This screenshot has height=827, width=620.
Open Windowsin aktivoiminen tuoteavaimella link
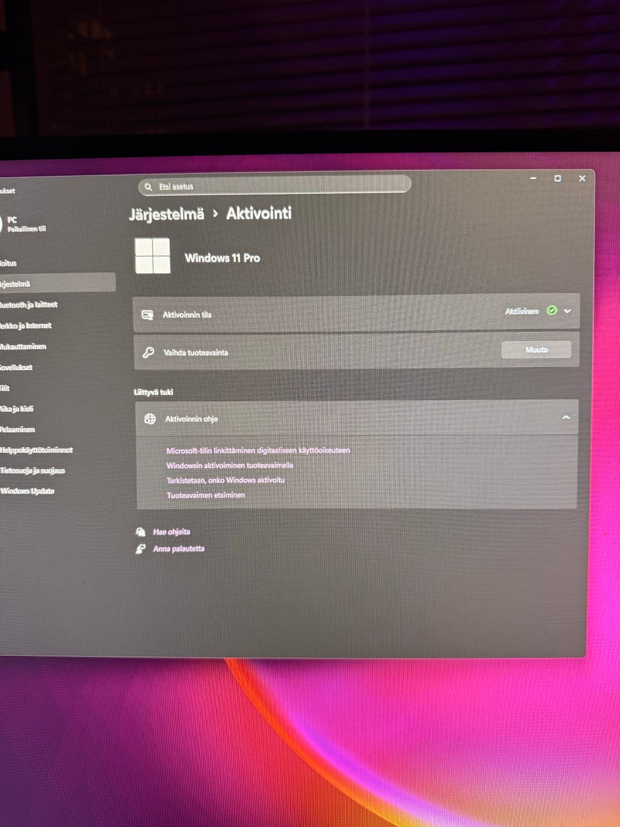point(230,465)
